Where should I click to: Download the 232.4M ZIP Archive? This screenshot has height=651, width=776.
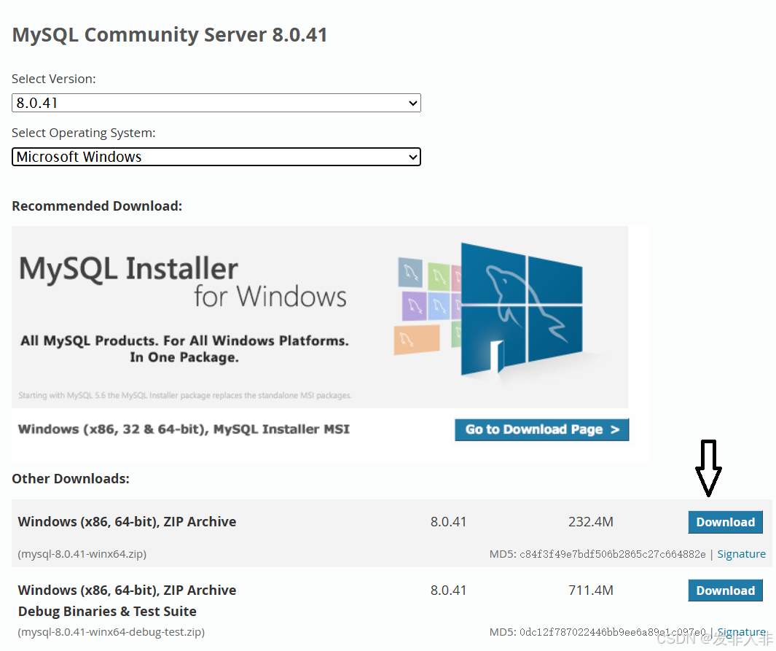pos(726,522)
